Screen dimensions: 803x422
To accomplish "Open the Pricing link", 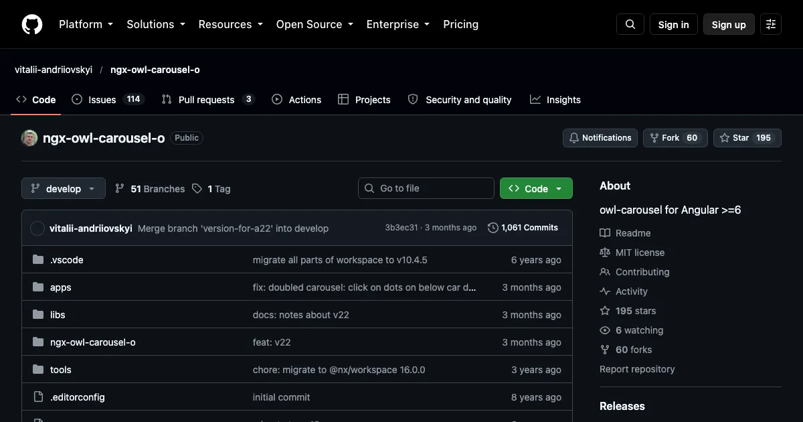I will [460, 24].
